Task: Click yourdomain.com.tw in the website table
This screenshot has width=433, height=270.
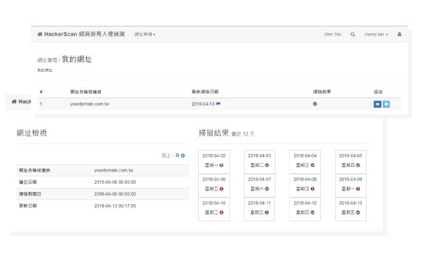Action: pos(90,104)
